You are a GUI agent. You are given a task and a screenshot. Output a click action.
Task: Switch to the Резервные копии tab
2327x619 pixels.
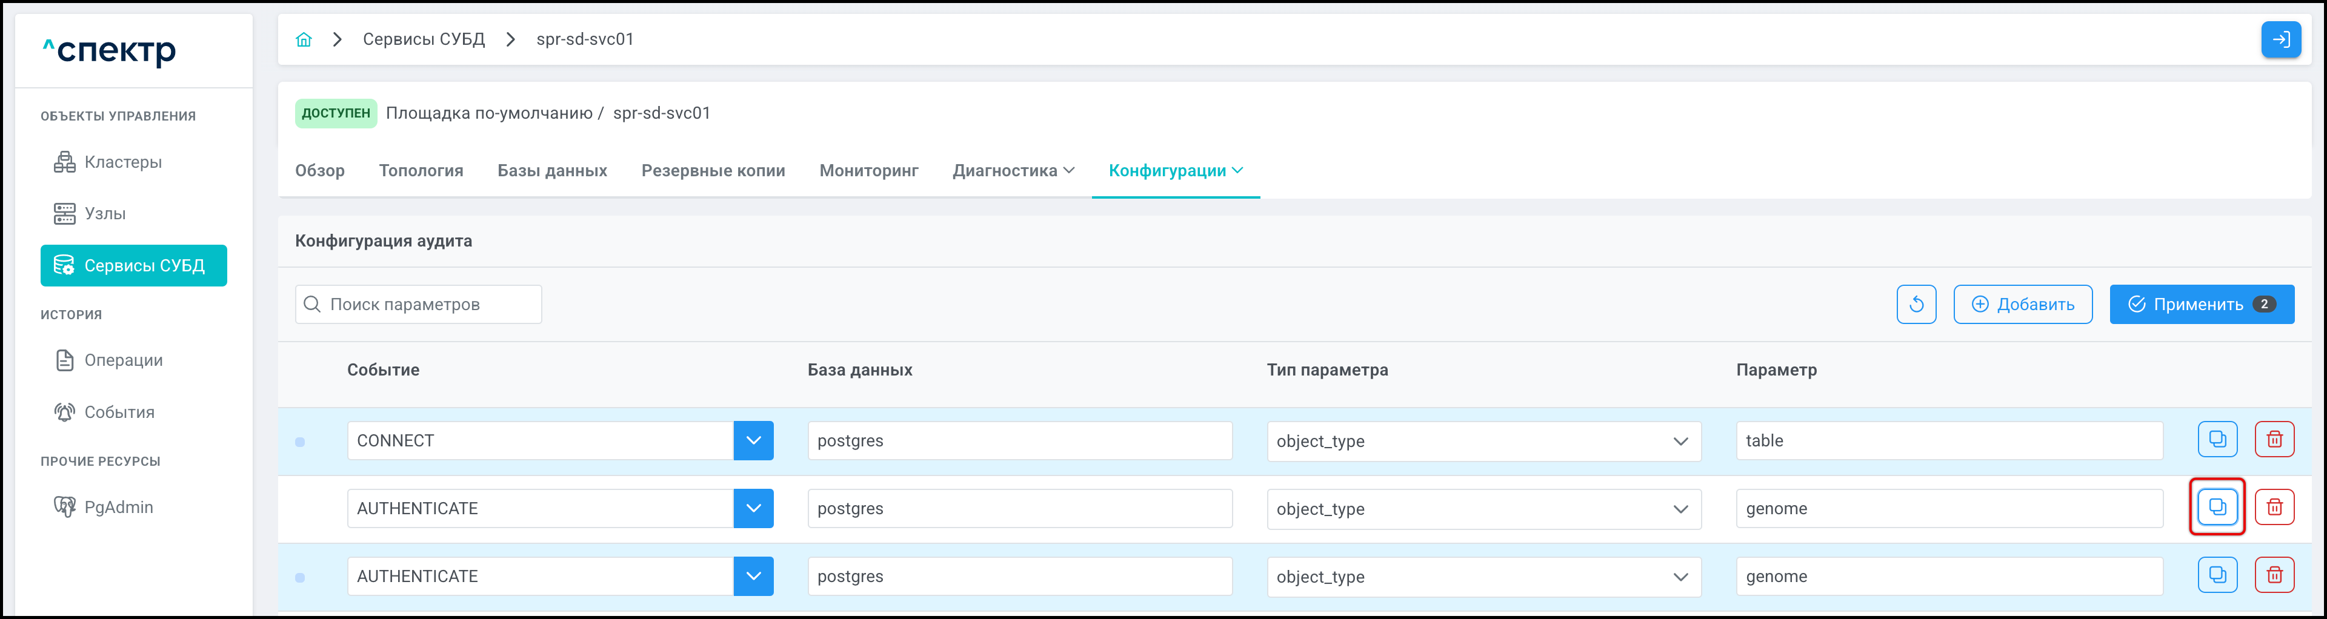(713, 171)
